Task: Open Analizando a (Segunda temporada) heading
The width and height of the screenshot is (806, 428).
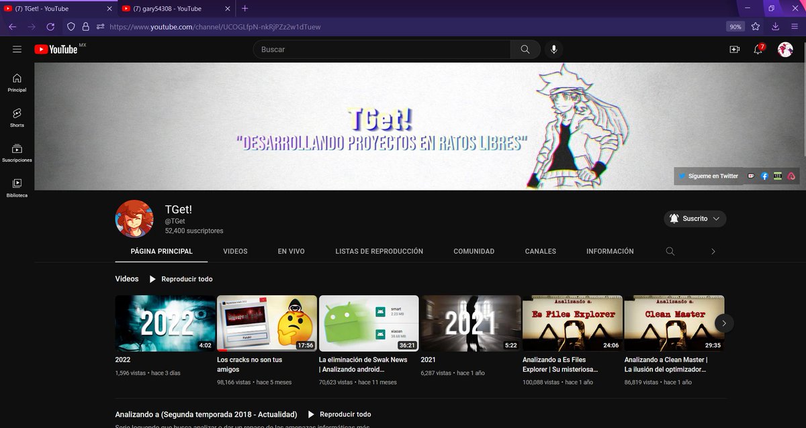Action: pos(205,415)
